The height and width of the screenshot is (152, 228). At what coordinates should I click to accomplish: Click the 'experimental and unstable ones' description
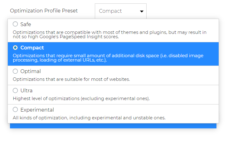(x=89, y=118)
